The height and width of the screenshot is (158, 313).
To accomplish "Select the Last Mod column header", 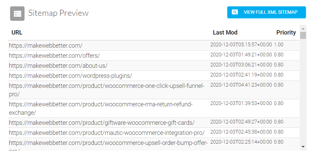I will pos(225,33).
